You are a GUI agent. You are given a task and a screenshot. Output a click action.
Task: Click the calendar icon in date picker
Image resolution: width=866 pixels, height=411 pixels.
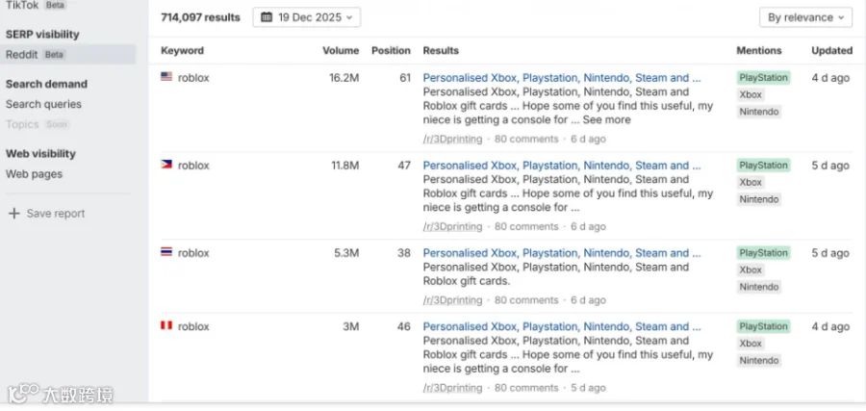[267, 17]
